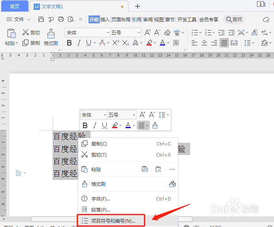Screen dimensions: 274x227
Task: Click the sort icon in ribbon
Action: pos(255,32)
